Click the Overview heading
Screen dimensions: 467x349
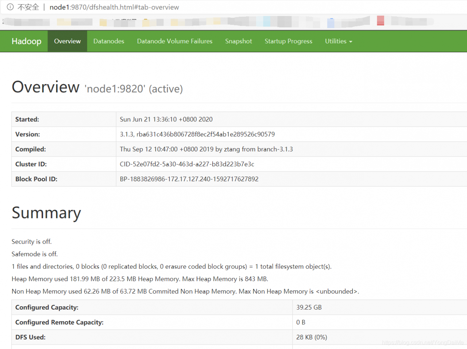pyautogui.click(x=46, y=87)
